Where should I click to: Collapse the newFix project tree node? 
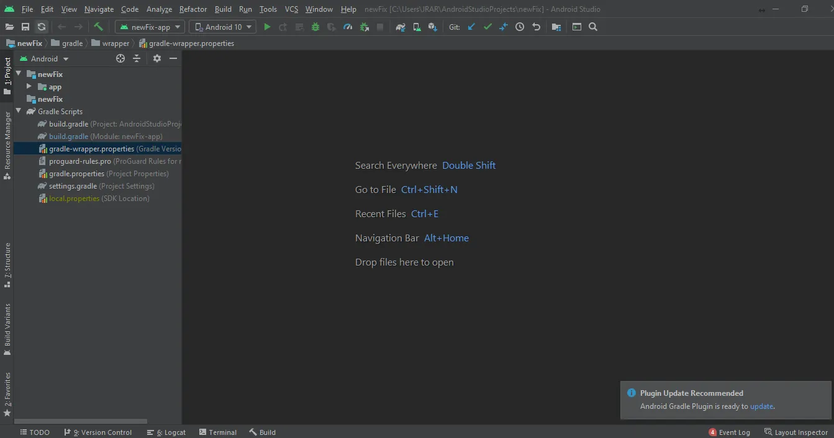pyautogui.click(x=19, y=74)
